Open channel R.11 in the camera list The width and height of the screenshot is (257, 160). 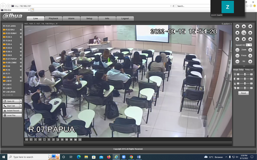point(8,74)
